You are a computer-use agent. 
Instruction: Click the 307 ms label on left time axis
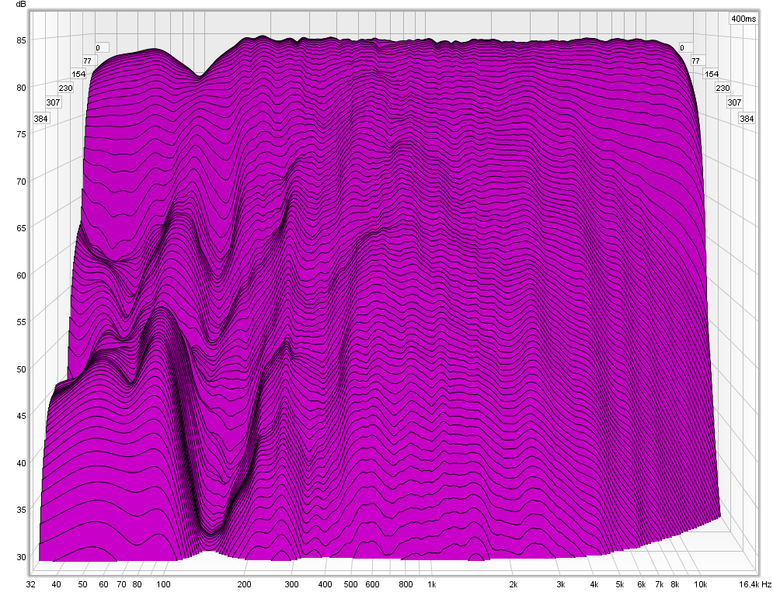[x=54, y=102]
